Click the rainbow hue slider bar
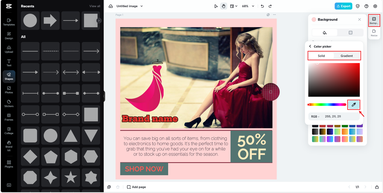 327,105
